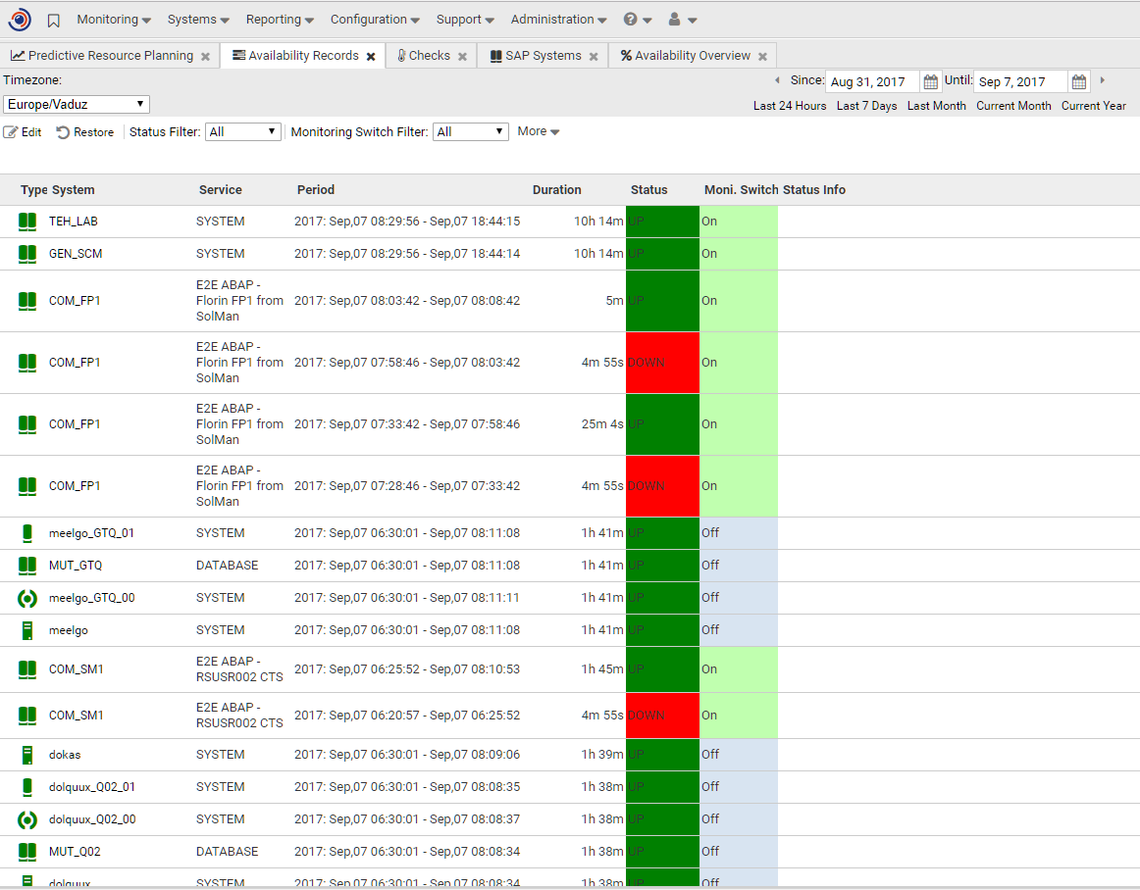Open the Systems menu
Image resolution: width=1140 pixels, height=890 pixels.
coord(198,20)
